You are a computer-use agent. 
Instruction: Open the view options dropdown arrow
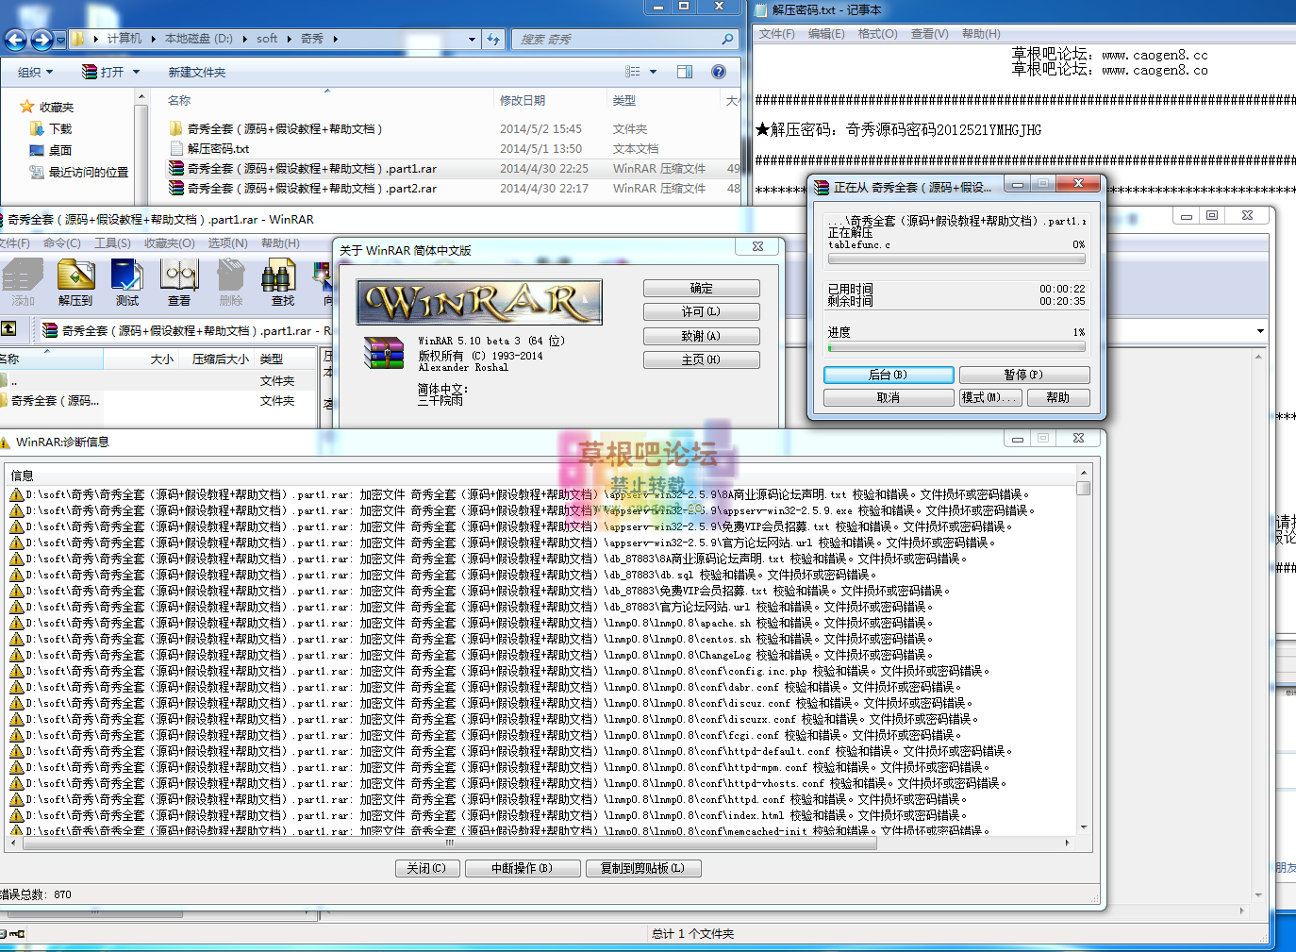coord(653,72)
